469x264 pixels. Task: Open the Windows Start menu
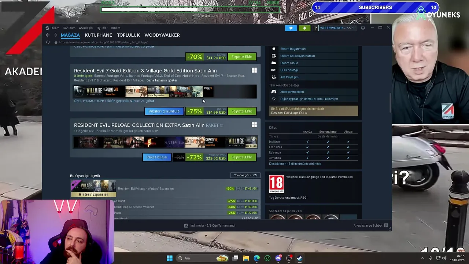(170, 258)
